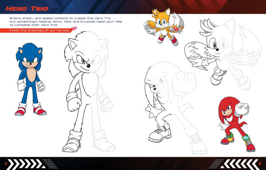Click the small colored Knuckles illustration
This screenshot has height=170, width=266.
[237, 124]
